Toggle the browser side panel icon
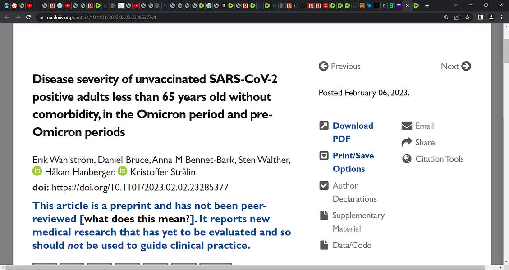Viewport: 509px width, 270px height. click(x=480, y=17)
